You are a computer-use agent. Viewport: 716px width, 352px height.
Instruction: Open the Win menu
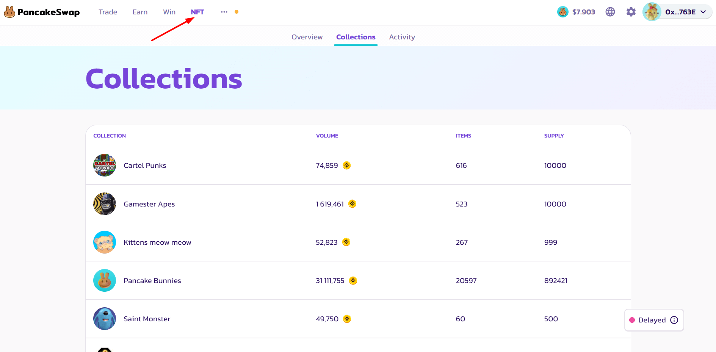(x=169, y=12)
